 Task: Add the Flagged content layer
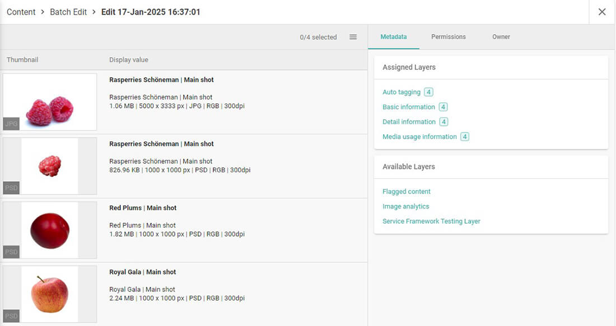click(x=406, y=192)
